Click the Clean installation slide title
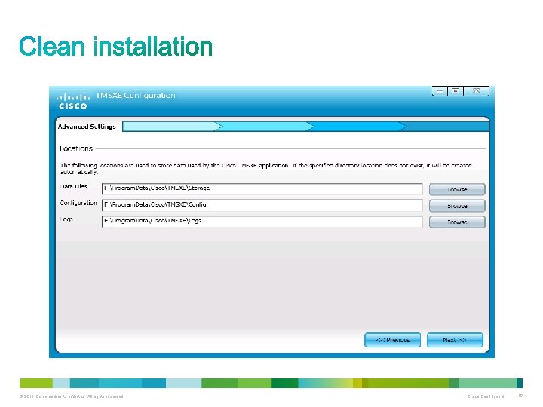Viewport: 543px width, 407px height. click(x=115, y=47)
